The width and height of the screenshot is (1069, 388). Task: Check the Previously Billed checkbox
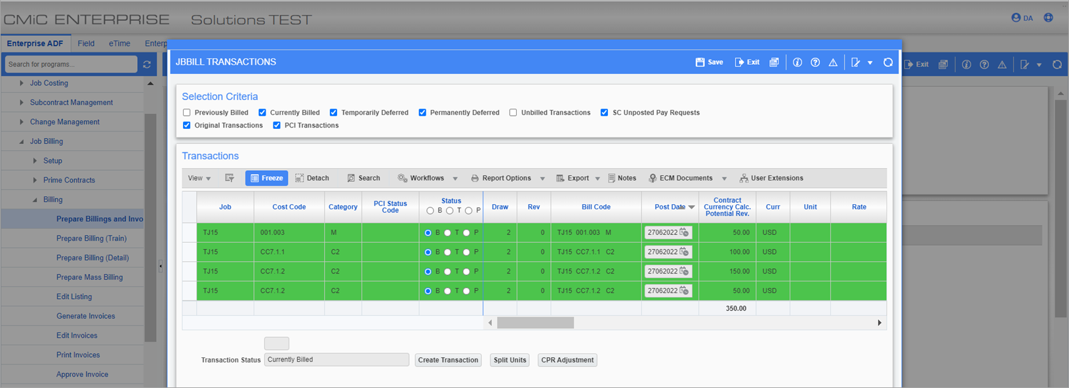tap(187, 113)
